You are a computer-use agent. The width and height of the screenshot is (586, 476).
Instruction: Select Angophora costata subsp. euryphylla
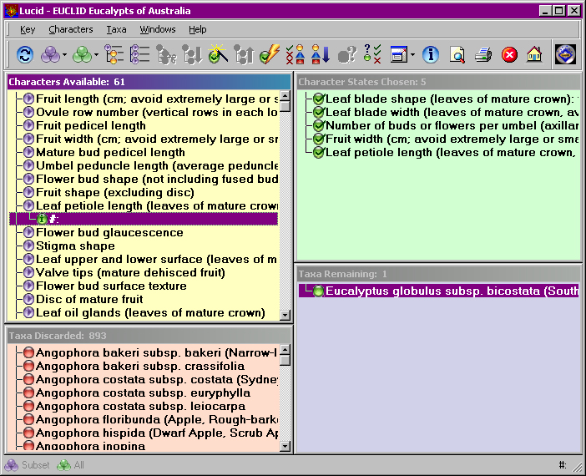pyautogui.click(x=143, y=392)
